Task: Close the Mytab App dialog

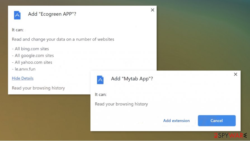Action: point(235,74)
